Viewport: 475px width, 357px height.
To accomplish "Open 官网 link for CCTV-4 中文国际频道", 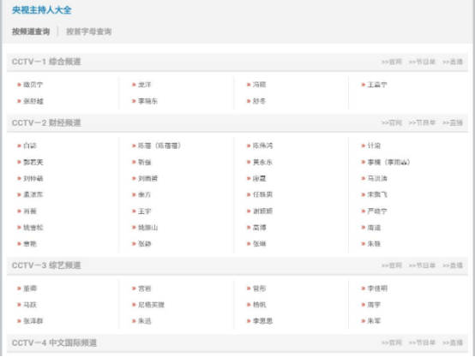I will click(391, 342).
